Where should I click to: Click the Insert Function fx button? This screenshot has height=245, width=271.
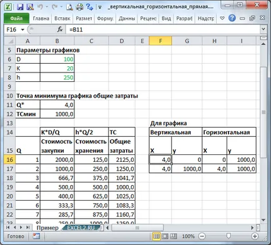coord(60,29)
